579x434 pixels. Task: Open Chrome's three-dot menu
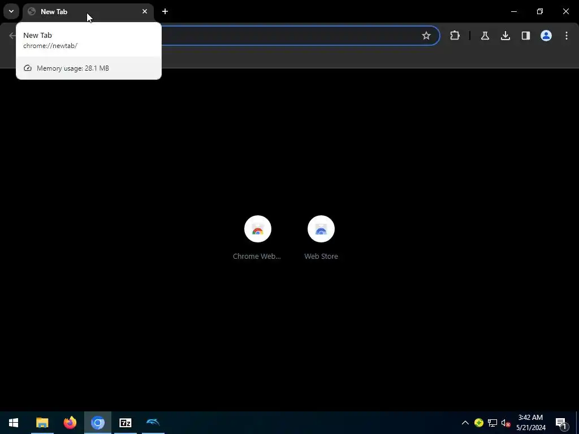(566, 36)
